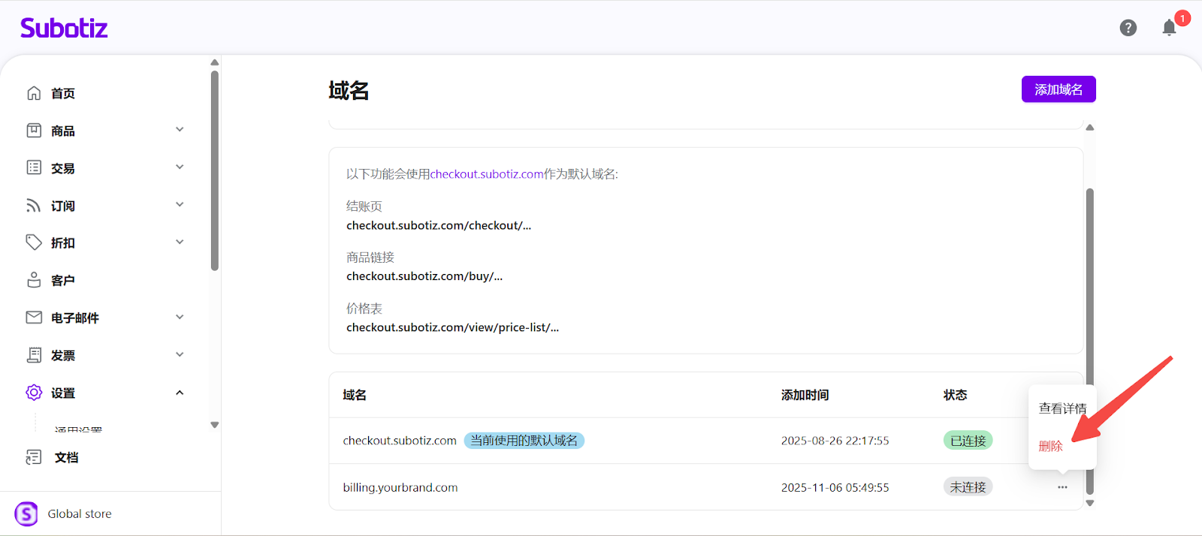Viewport: 1202px width, 536px height.
Task: Open the notifications bell
Action: (x=1169, y=29)
